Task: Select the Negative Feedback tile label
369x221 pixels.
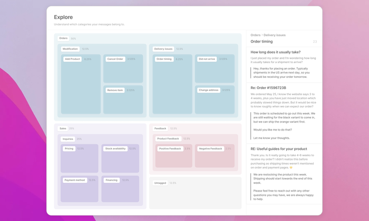Action: tap(210, 149)
